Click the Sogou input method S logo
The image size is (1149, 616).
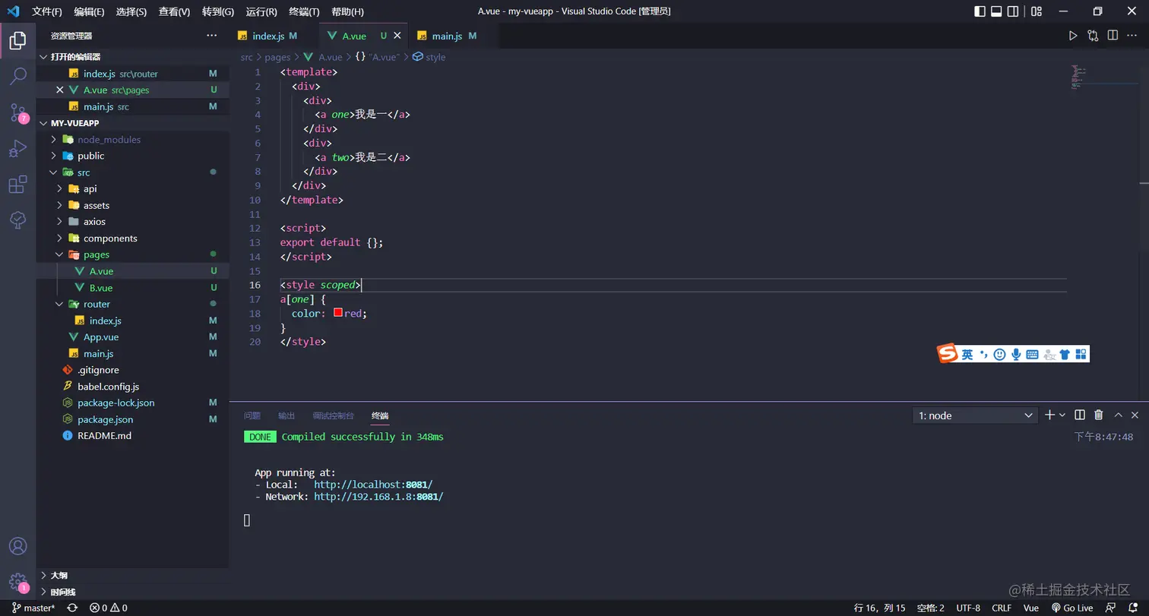(x=947, y=354)
